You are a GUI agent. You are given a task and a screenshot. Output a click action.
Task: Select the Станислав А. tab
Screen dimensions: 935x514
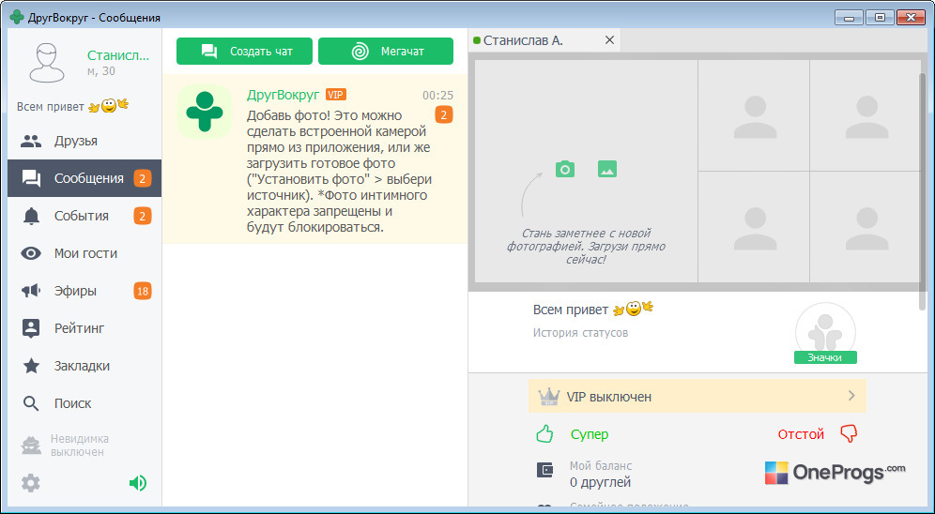coord(544,40)
